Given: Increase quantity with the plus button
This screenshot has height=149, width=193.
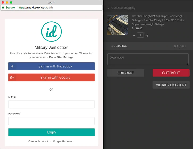Looking at the screenshot, I should 147,36.
